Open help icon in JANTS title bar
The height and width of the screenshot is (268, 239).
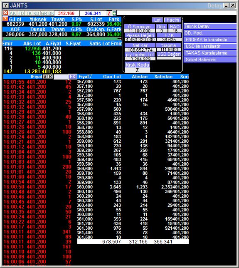(6, 5)
